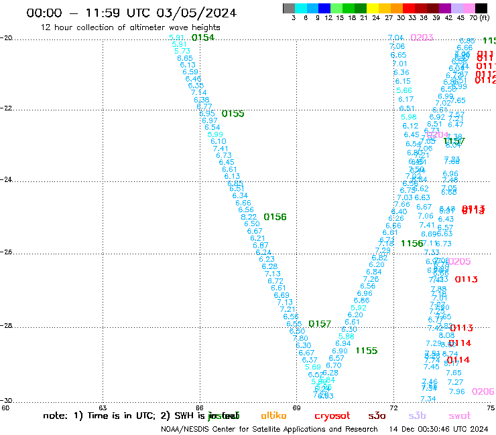Click the light blue 9 ft legend swatch
Image resolution: width=496 pixels, height=435 pixels.
point(313,8)
